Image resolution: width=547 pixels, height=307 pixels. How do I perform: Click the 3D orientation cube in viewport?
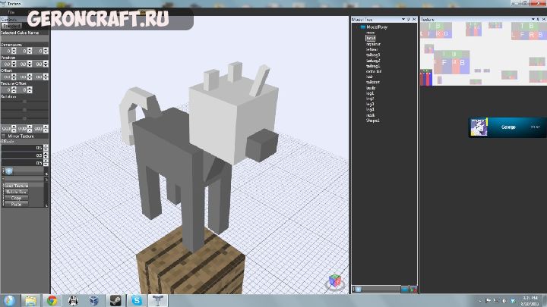coord(335,281)
